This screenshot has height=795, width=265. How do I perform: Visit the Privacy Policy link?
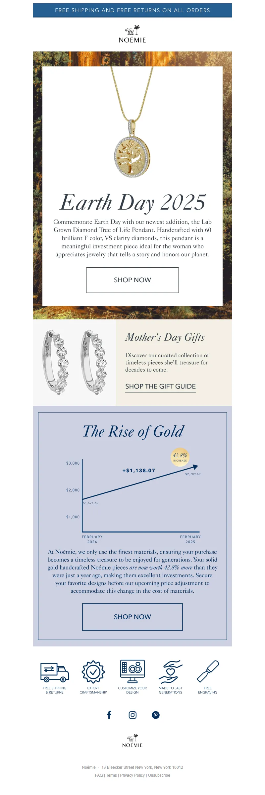coord(132,775)
